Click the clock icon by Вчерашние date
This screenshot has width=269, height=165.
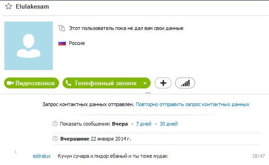(55, 138)
